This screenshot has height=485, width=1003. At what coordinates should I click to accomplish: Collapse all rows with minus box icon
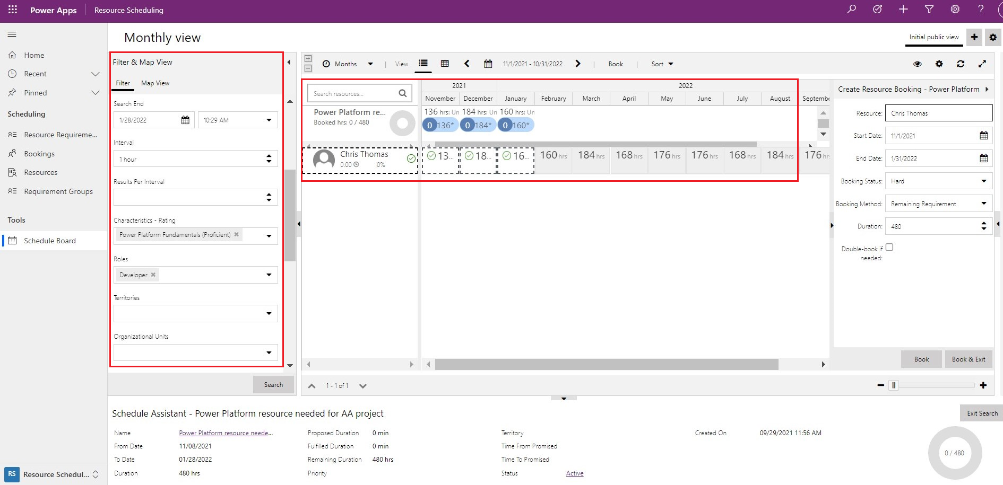(x=308, y=68)
